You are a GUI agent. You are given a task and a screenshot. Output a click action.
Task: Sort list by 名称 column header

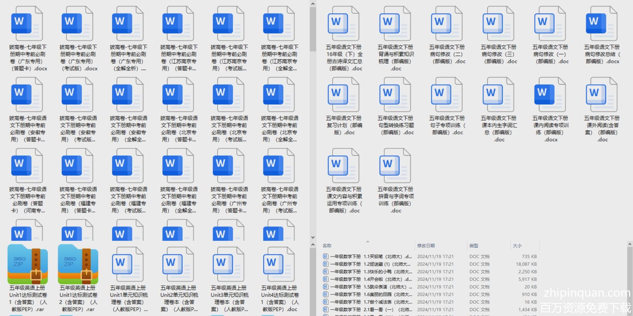click(x=327, y=246)
